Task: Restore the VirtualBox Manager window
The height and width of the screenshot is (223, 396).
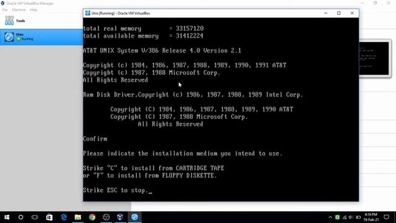Action: click(x=376, y=3)
